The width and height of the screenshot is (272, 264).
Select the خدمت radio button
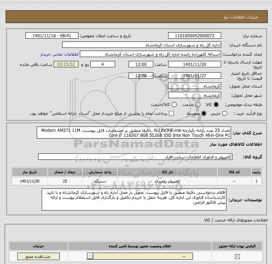tap(198, 105)
